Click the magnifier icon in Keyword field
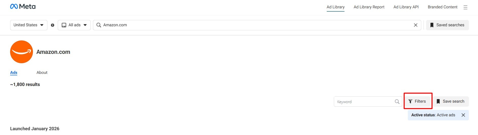Screen dimensions: 478x135 click(x=397, y=102)
